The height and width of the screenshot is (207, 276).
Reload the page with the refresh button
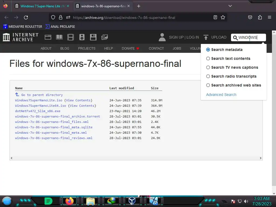(26, 18)
